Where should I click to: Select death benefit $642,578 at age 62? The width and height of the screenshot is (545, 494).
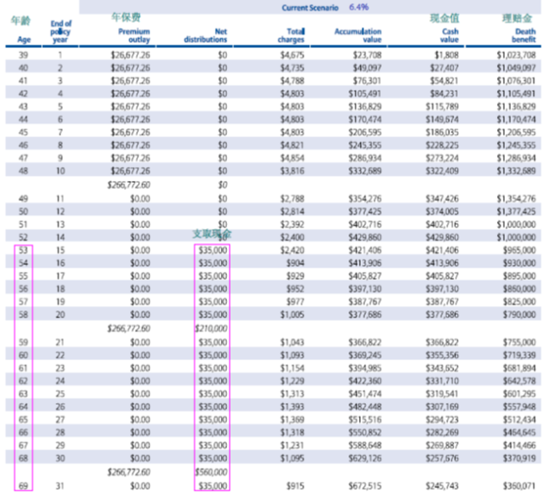click(x=520, y=381)
